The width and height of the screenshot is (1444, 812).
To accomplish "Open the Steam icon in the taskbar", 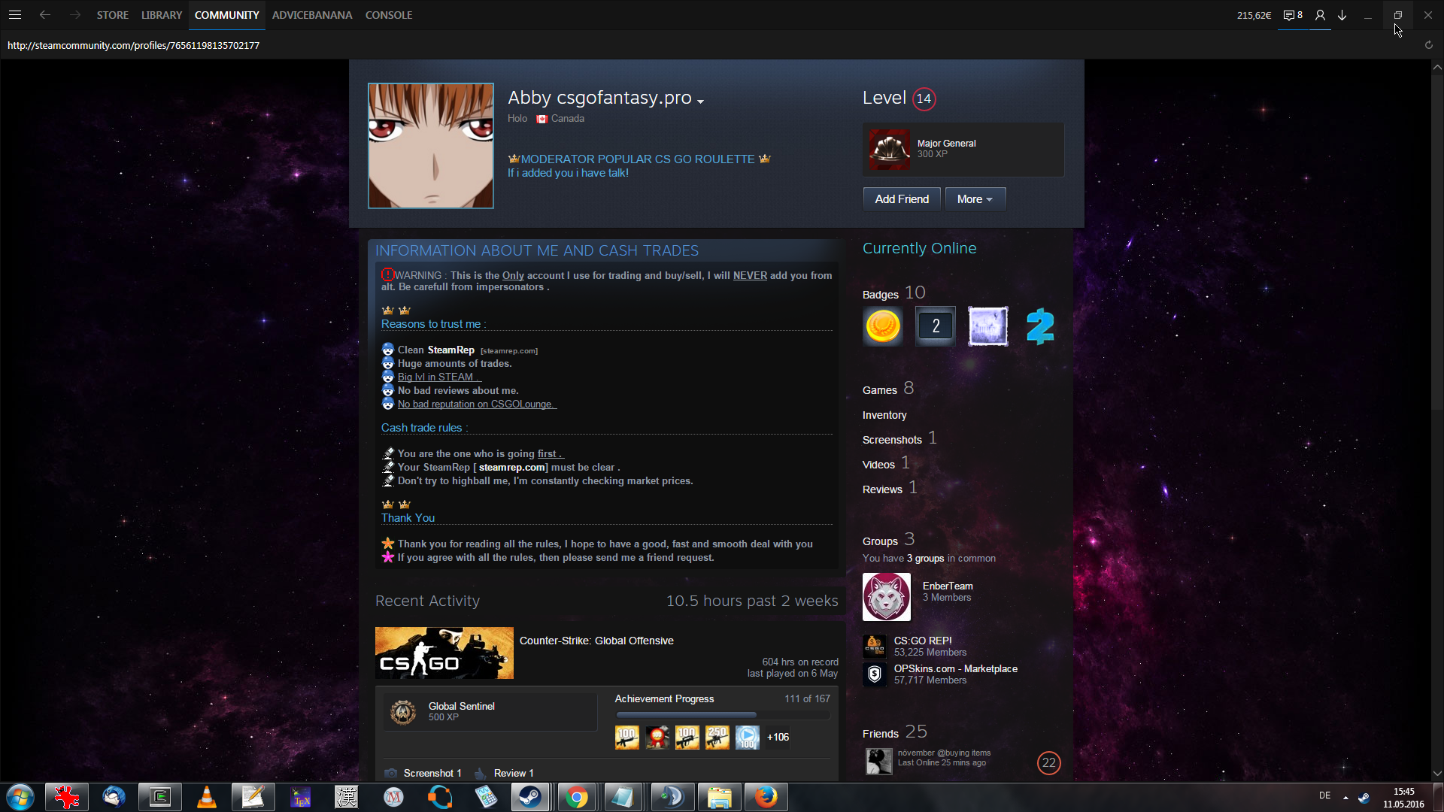I will click(x=530, y=797).
